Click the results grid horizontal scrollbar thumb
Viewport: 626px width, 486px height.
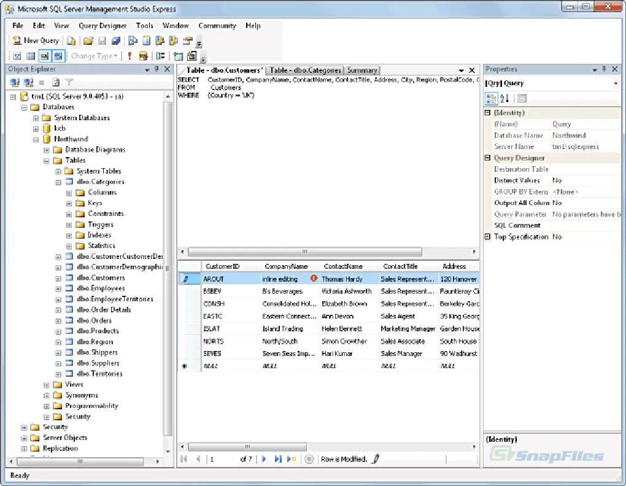click(247, 447)
